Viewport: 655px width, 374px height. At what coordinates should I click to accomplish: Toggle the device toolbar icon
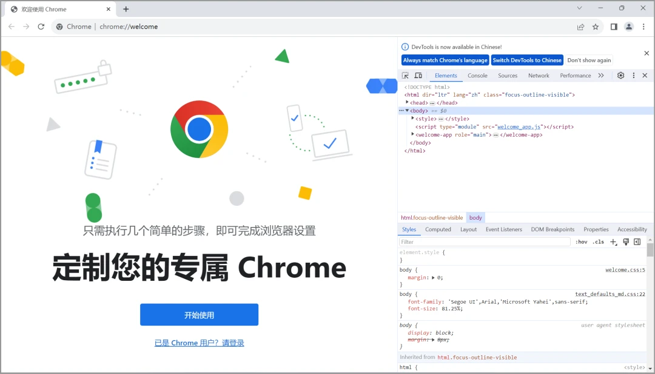[x=418, y=76]
